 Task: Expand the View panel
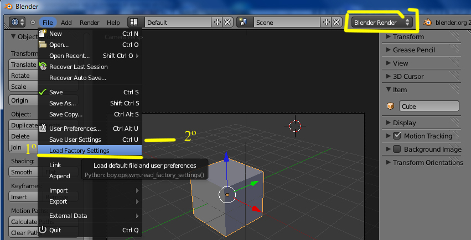(388, 63)
